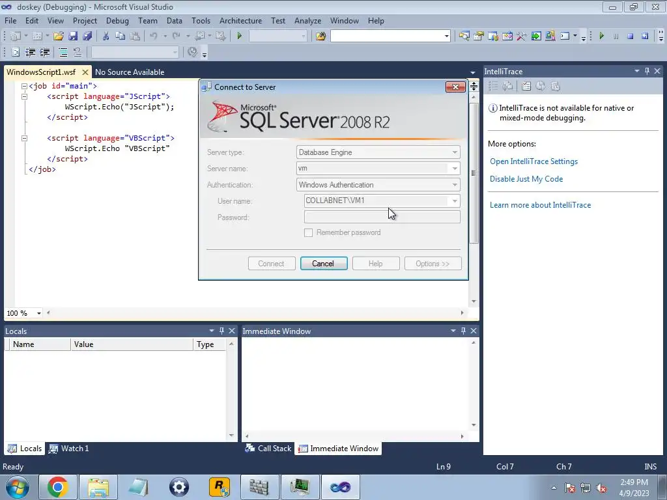Click the Break All pause icon
The width and height of the screenshot is (667, 500).
point(616,36)
